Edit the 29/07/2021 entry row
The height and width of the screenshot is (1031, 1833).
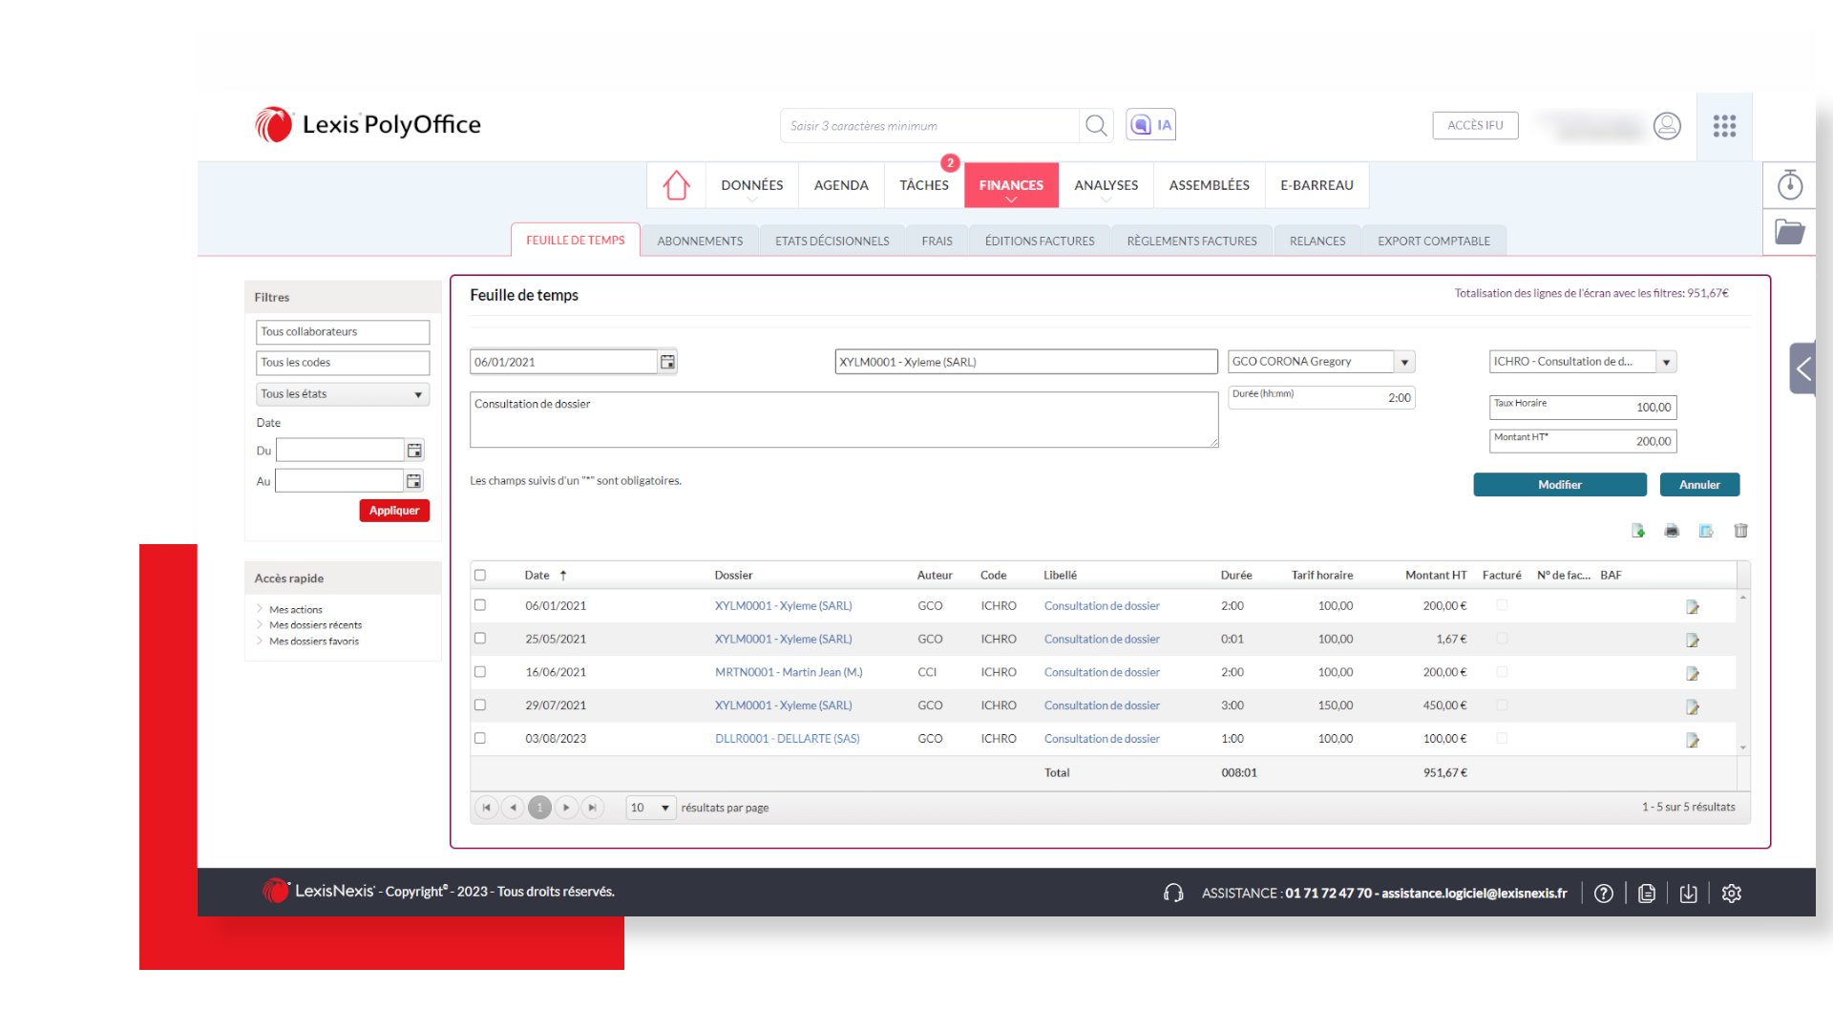coord(1693,707)
